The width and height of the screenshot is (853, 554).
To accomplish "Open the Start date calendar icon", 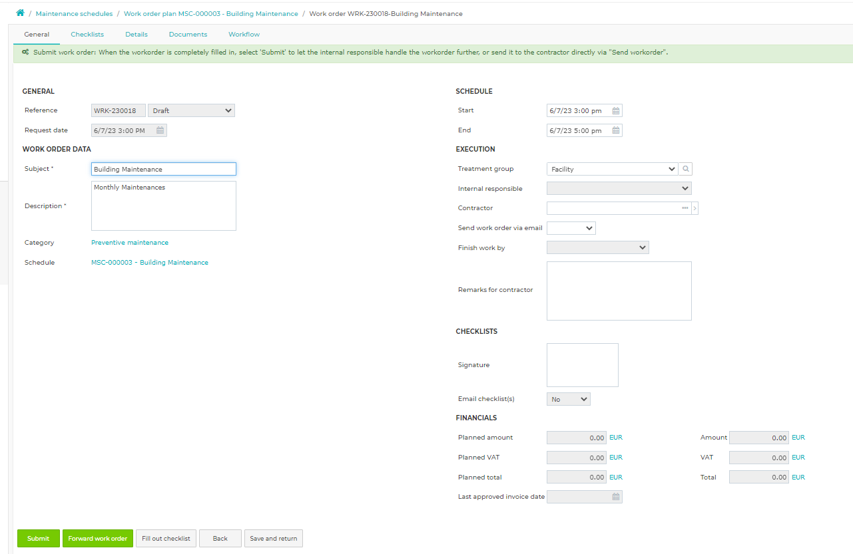I will (x=616, y=111).
